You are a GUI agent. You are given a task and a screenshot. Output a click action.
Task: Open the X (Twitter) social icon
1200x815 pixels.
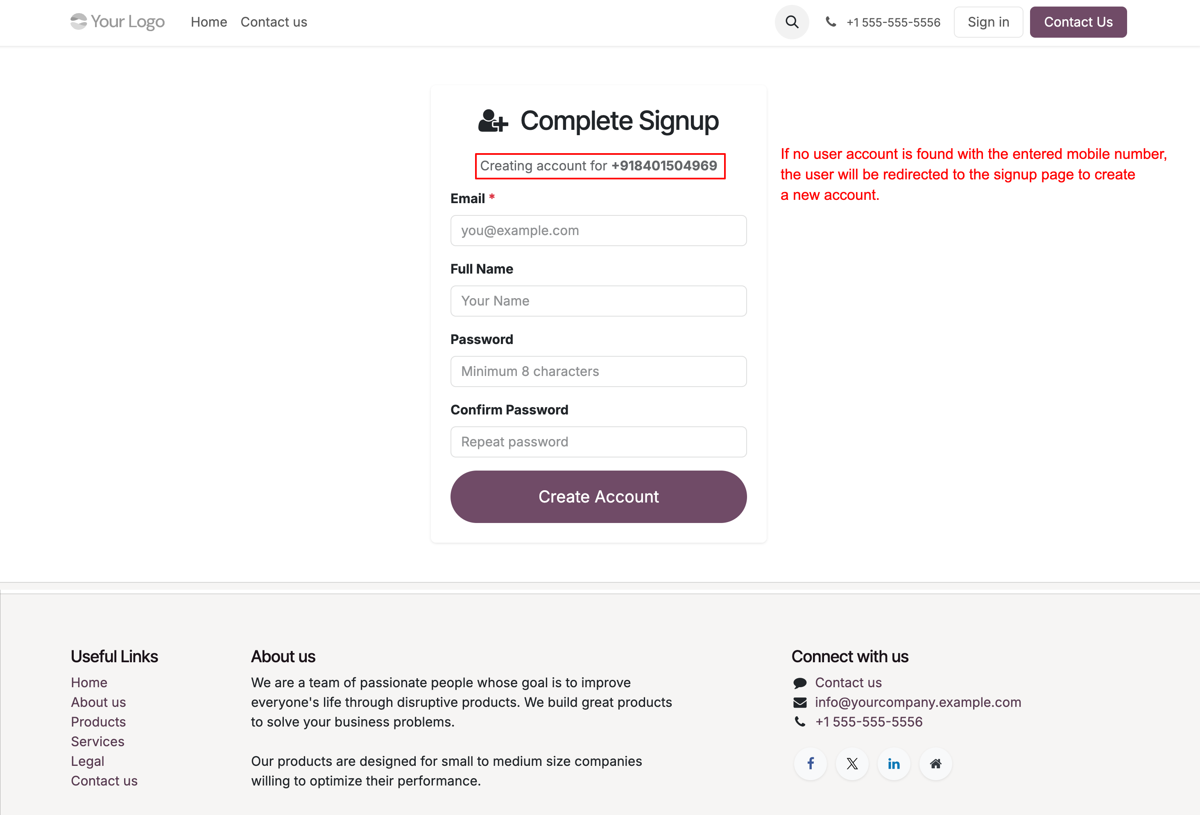click(852, 763)
